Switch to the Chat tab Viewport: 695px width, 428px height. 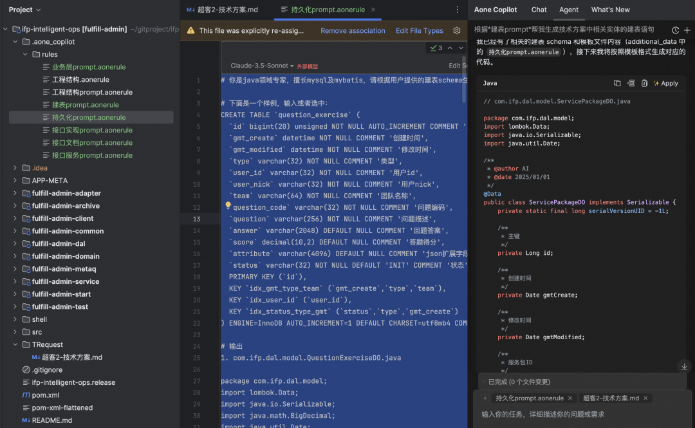[x=539, y=10]
